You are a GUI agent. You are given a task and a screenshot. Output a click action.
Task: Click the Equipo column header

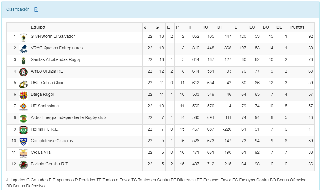38,27
